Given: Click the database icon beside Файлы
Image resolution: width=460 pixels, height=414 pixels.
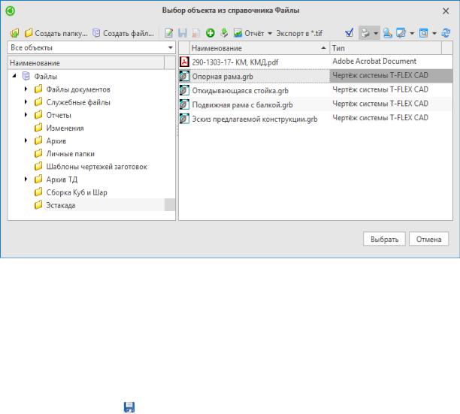Looking at the screenshot, I should pos(26,76).
